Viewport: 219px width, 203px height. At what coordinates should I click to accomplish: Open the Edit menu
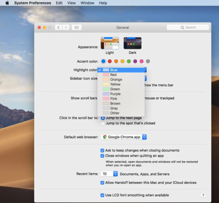(x=59, y=3)
